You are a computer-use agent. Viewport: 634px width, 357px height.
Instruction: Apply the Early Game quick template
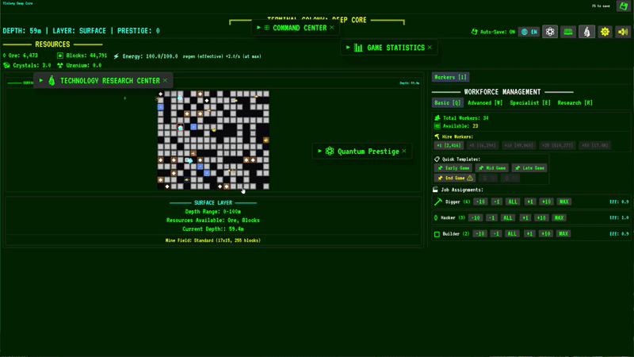(453, 168)
